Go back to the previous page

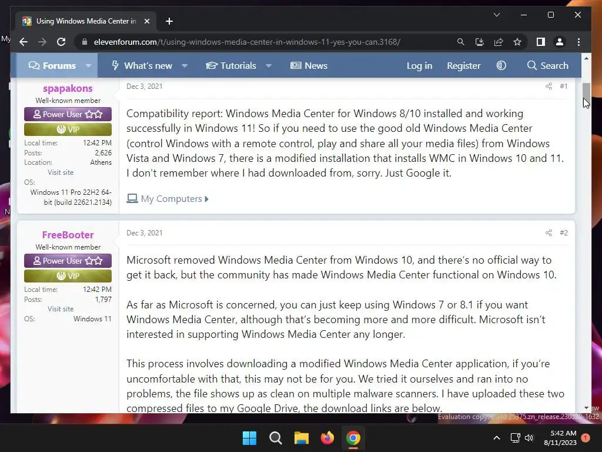pos(24,42)
